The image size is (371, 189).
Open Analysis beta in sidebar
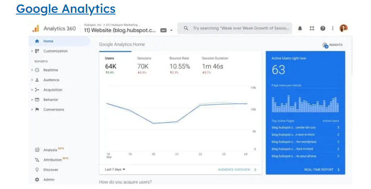(x=54, y=150)
